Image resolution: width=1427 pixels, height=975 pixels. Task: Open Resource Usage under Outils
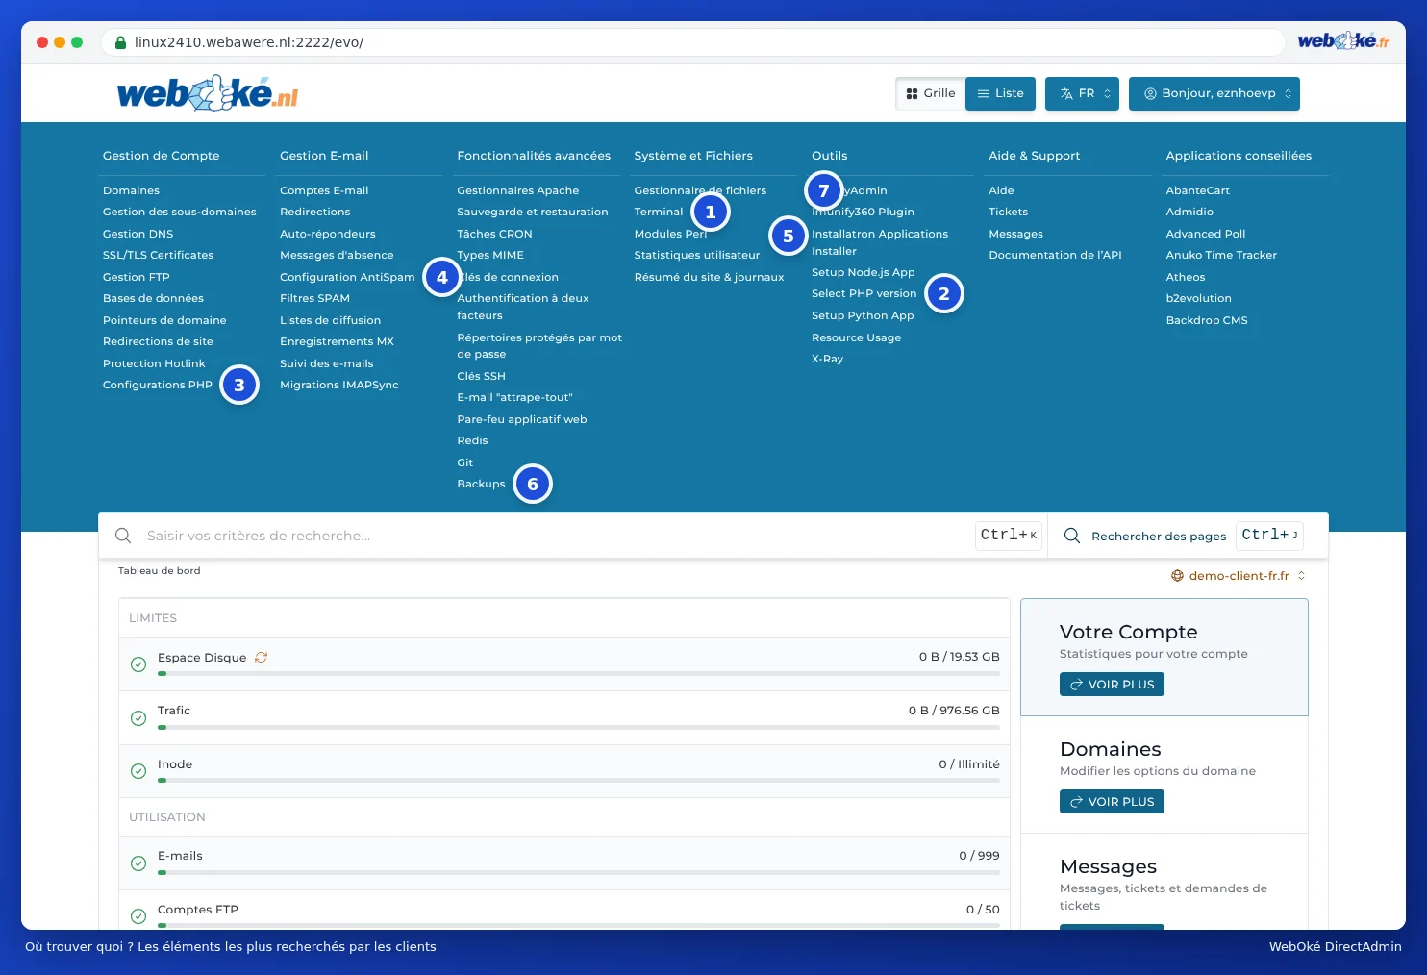pos(856,337)
